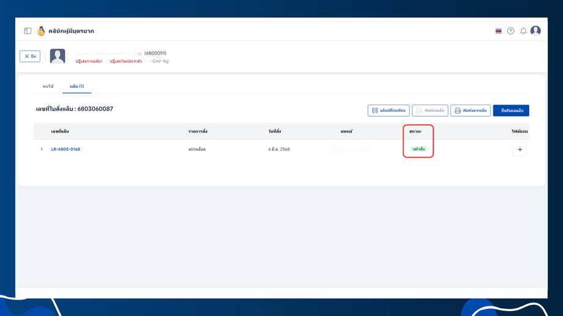Viewport: 563px width, 316px height.
Task: Click - Cm/- Kg measurement text
Action: 159,61
